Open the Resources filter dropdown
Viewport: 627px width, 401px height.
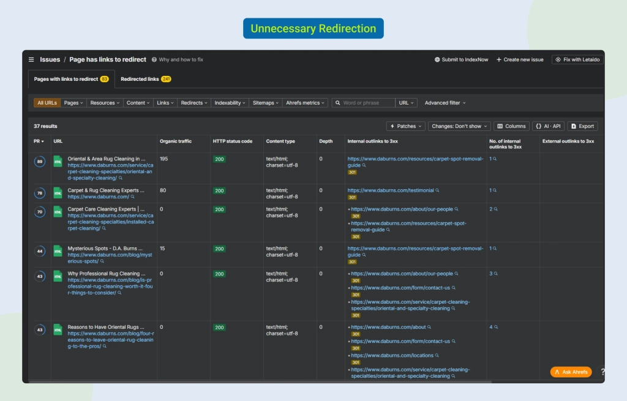105,103
